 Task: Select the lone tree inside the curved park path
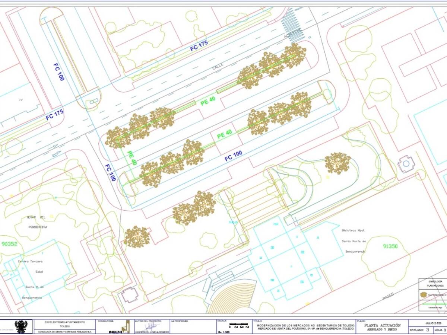pyautogui.click(x=337, y=163)
